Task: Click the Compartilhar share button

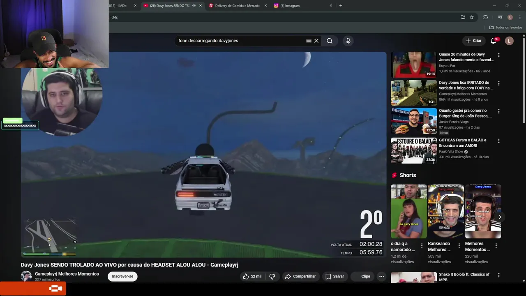Action: click(300, 276)
